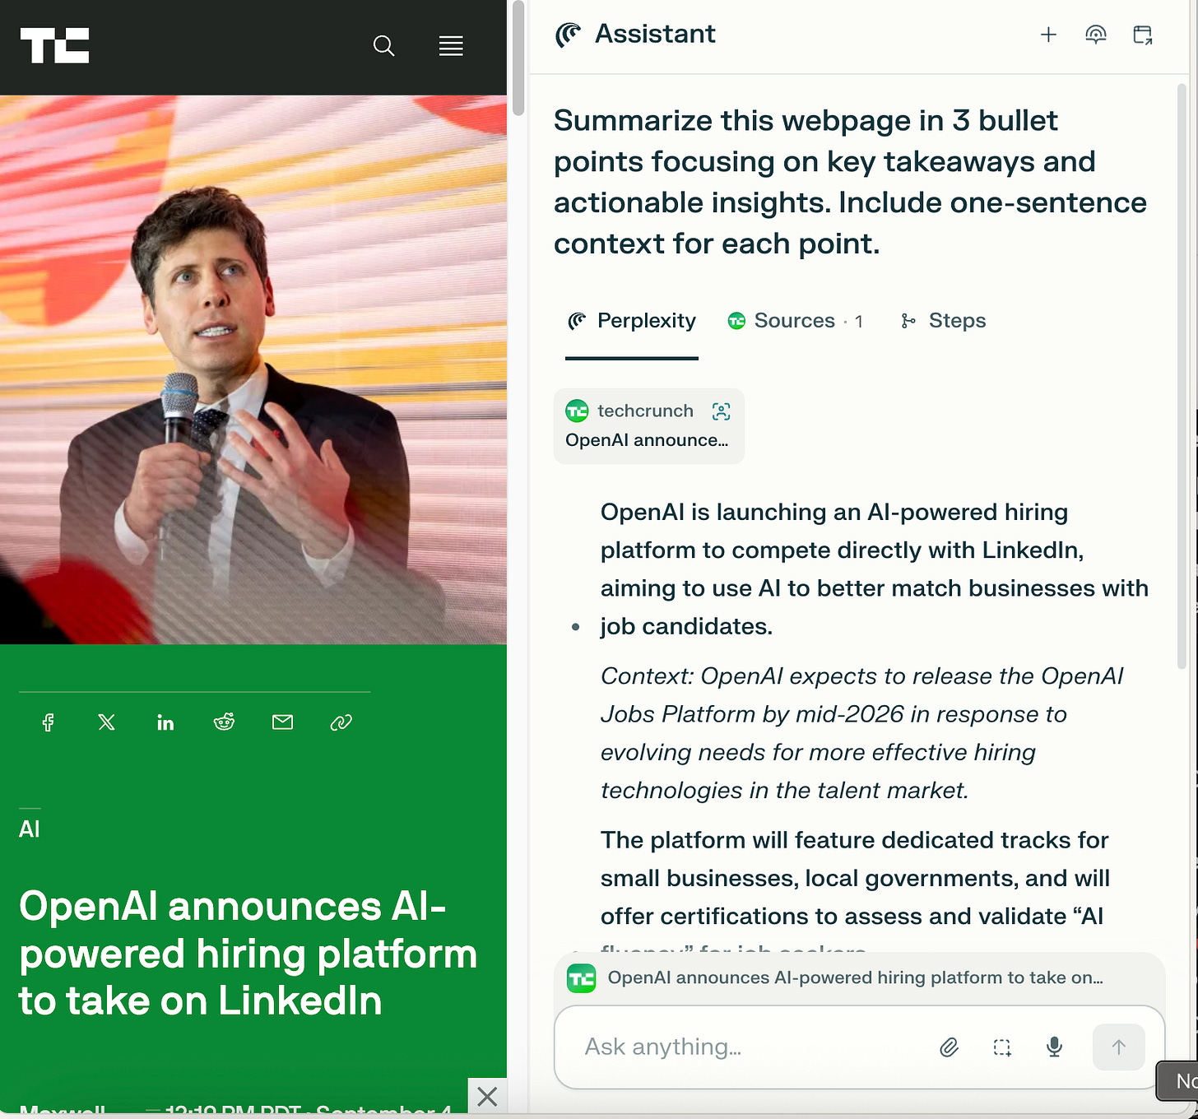Copy article link icon

tap(341, 722)
